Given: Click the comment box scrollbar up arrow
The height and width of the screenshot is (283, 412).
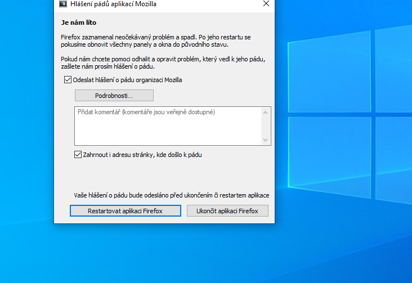Looking at the screenshot, I should pos(266,113).
